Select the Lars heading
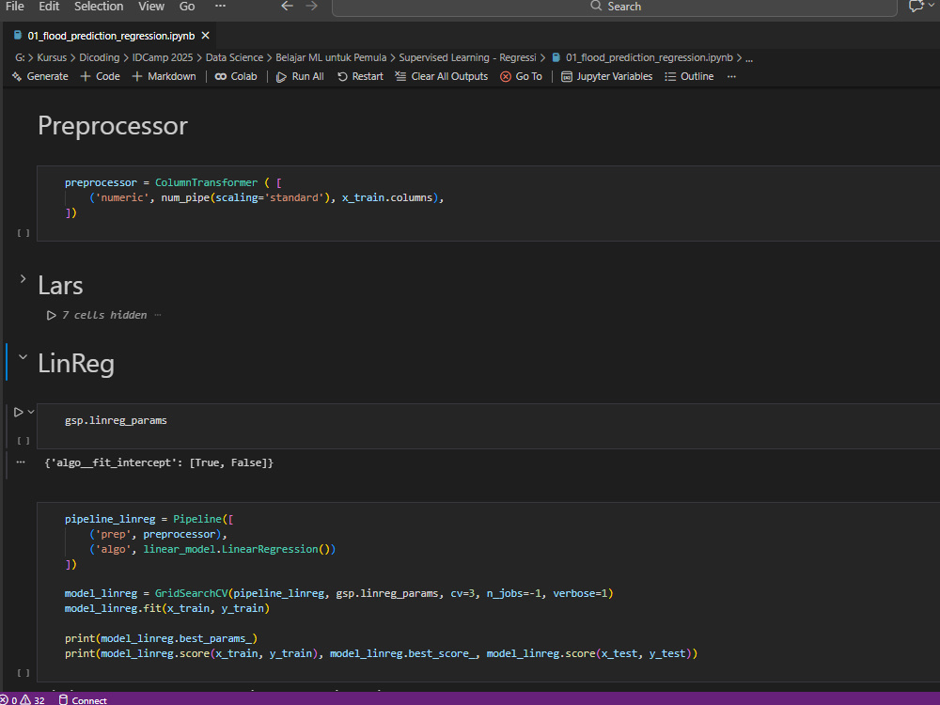Image resolution: width=940 pixels, height=705 pixels. tap(60, 286)
